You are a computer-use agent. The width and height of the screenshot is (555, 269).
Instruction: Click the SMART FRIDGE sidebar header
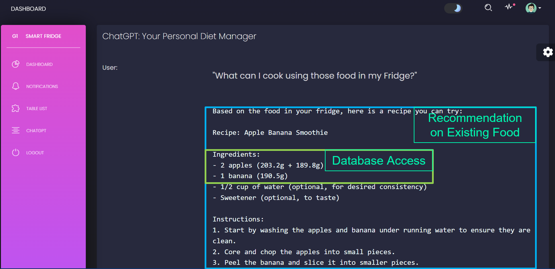tap(43, 36)
